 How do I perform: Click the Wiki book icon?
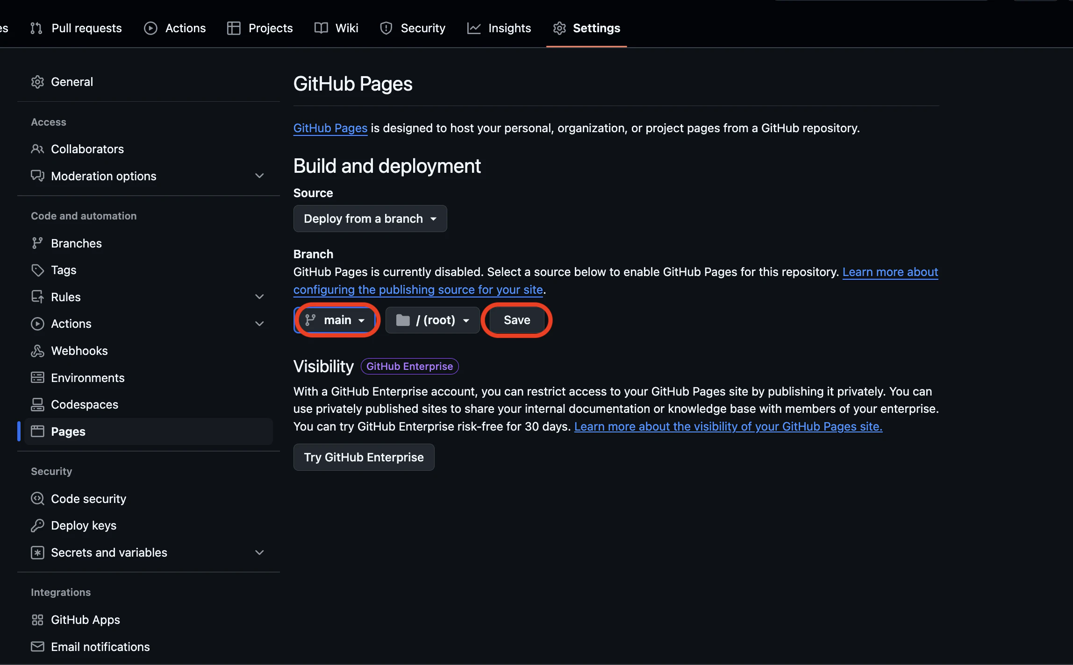pos(321,28)
